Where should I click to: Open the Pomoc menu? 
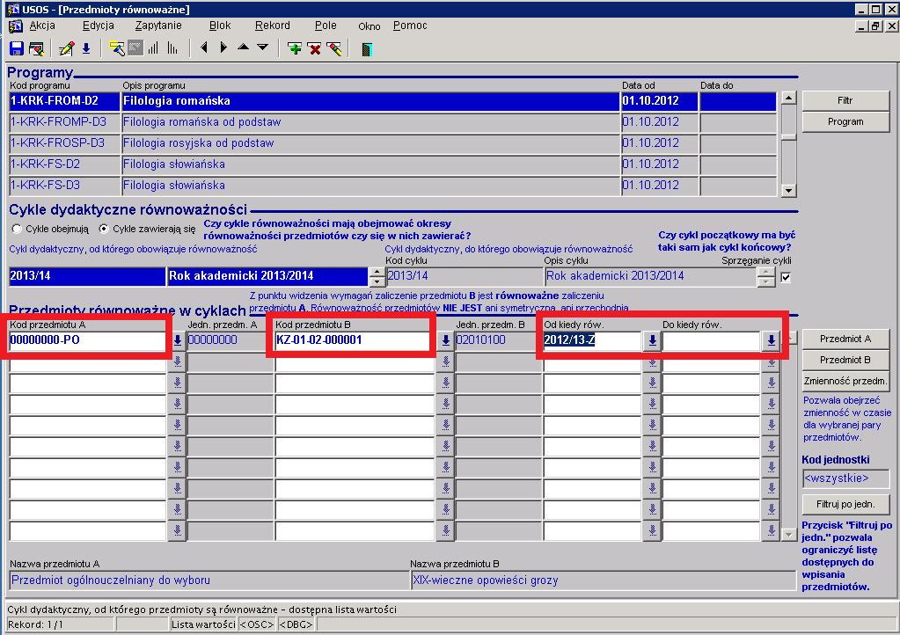[x=410, y=26]
